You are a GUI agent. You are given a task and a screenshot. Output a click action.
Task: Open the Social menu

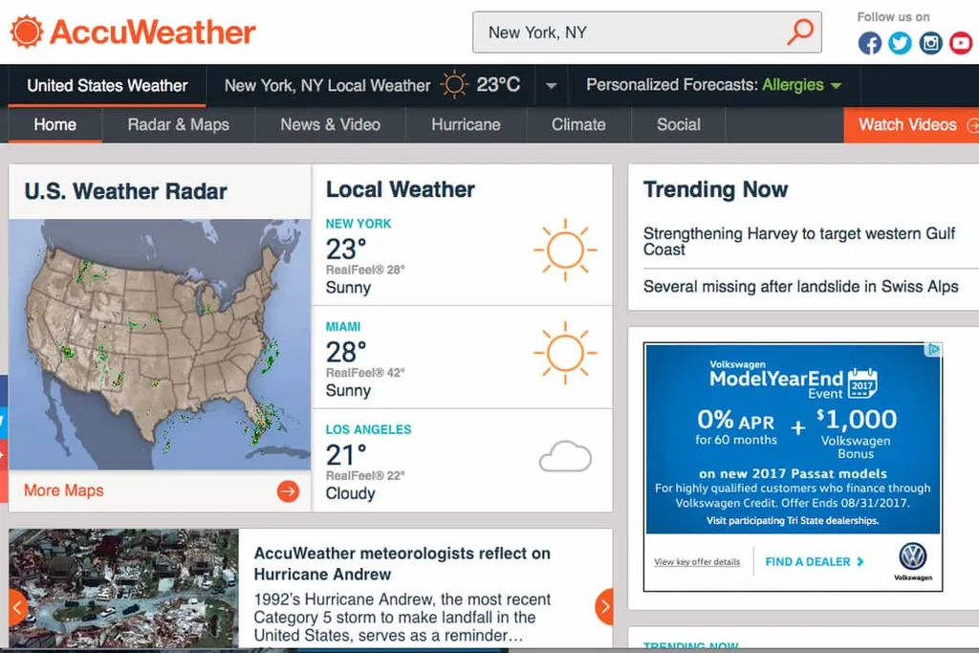coord(679,125)
